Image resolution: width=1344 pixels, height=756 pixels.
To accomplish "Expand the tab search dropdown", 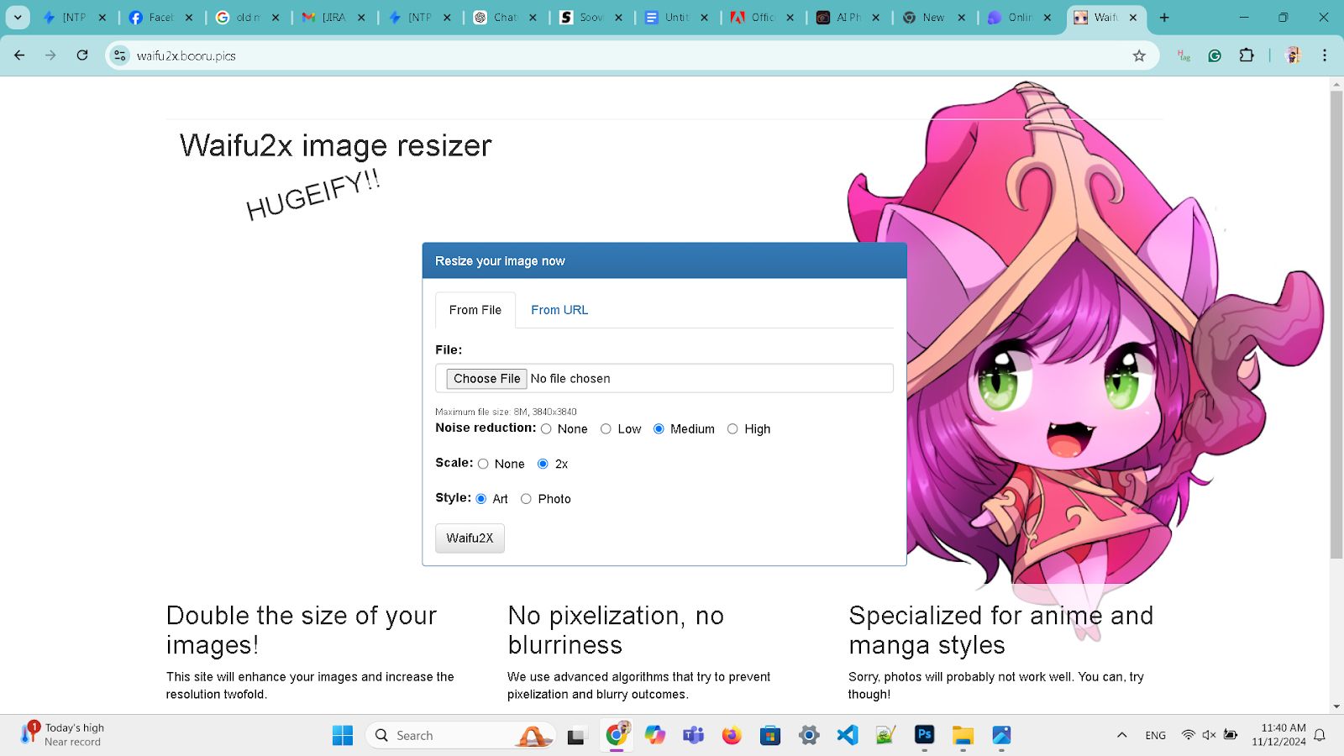I will point(18,17).
